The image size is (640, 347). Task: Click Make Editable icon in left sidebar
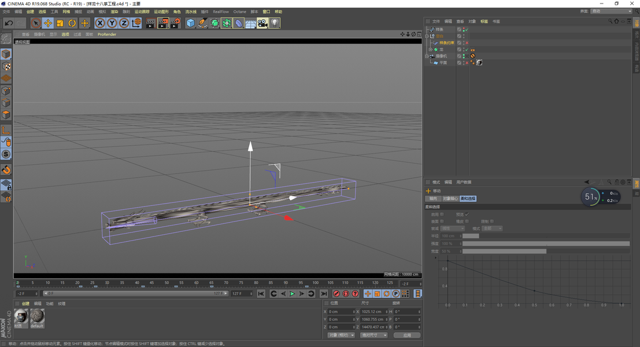click(x=6, y=39)
